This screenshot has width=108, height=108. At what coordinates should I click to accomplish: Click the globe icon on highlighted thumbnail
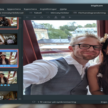(x=15, y=50)
